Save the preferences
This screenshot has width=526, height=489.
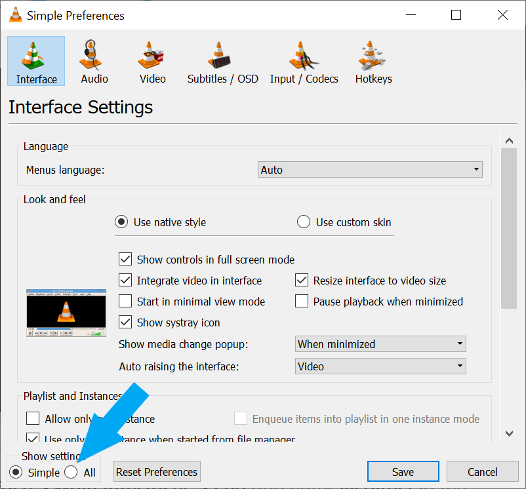point(403,471)
